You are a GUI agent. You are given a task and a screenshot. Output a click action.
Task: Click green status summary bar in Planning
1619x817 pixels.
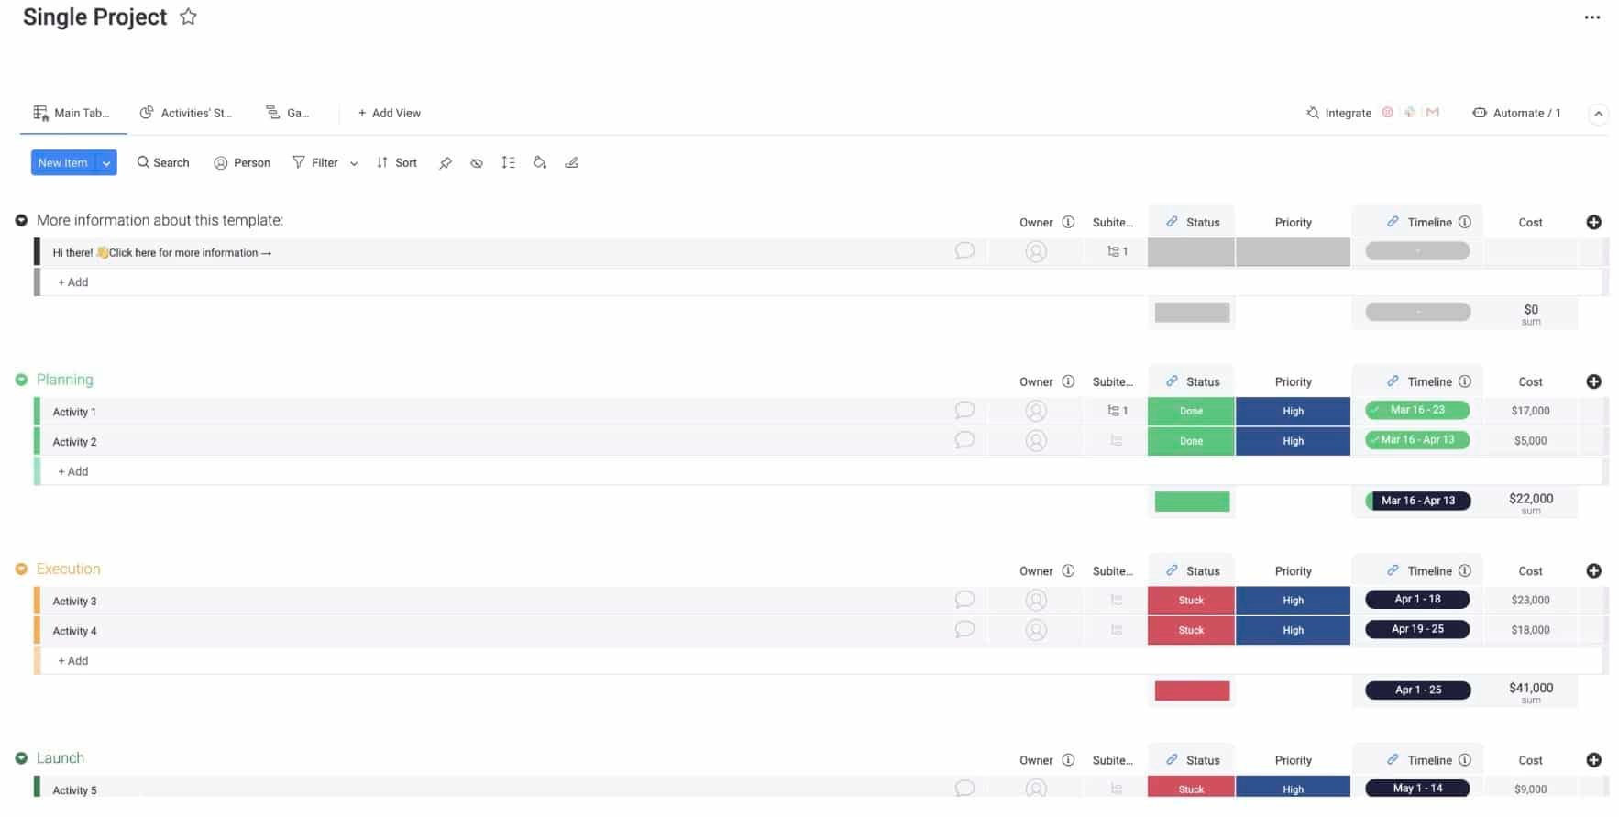1192,502
